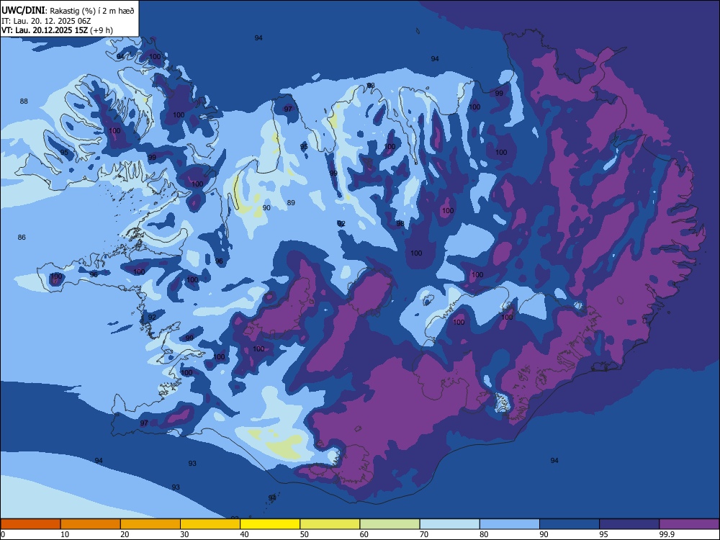The width and height of the screenshot is (720, 540).
Task: Click the purple above-99.9 legend swatch
Action: [689, 524]
